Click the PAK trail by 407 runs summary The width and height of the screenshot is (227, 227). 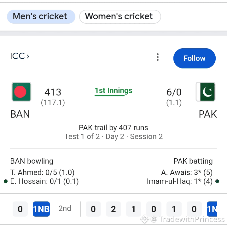click(113, 128)
